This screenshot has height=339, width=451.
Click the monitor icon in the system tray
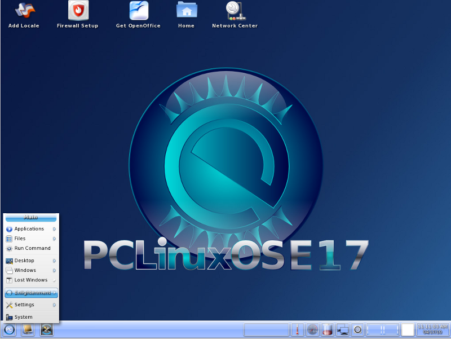342,330
